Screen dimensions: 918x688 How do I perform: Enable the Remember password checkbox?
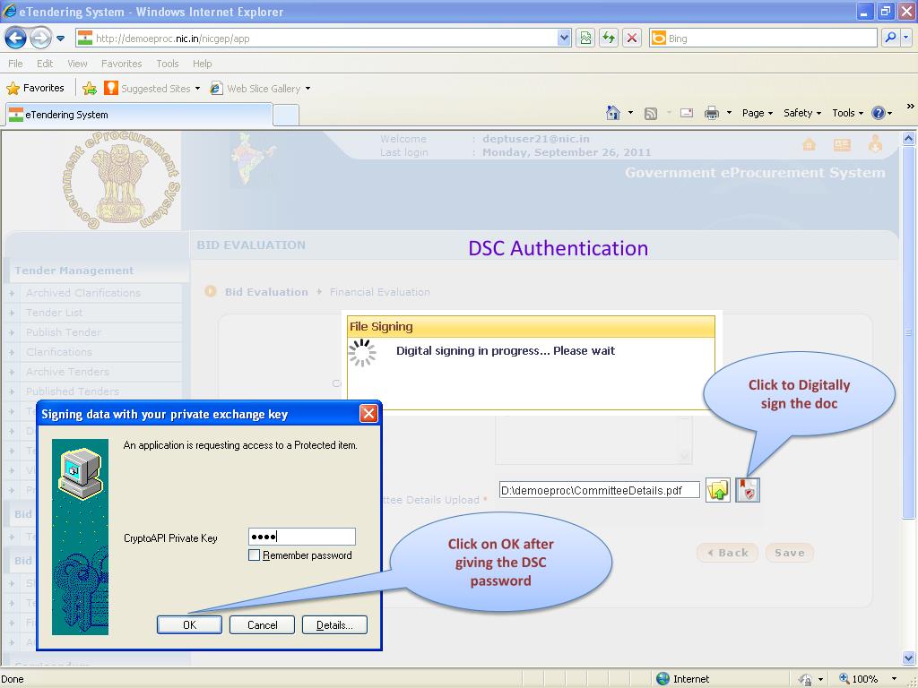[x=254, y=555]
